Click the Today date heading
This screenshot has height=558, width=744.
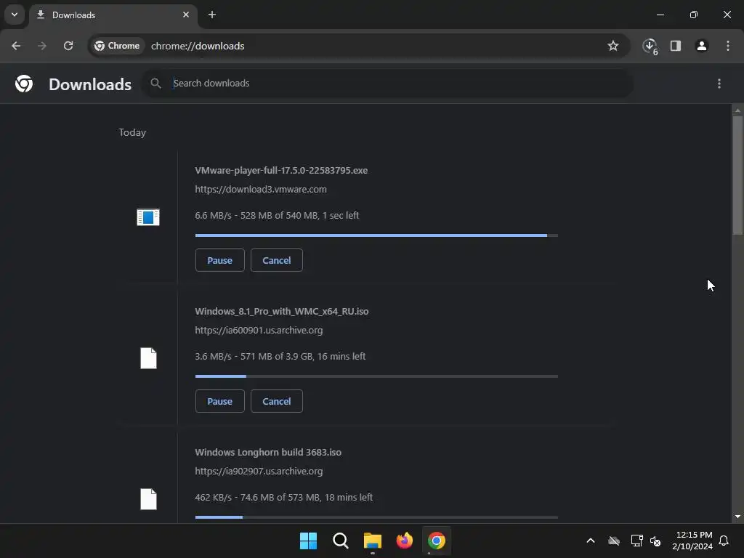(x=132, y=132)
